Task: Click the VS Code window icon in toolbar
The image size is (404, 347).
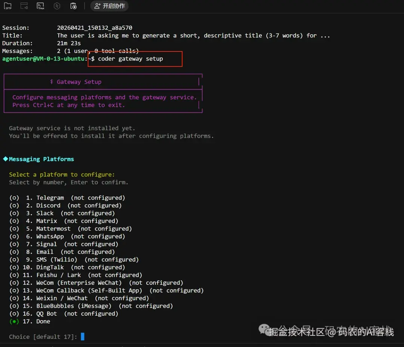Action: tap(24, 6)
